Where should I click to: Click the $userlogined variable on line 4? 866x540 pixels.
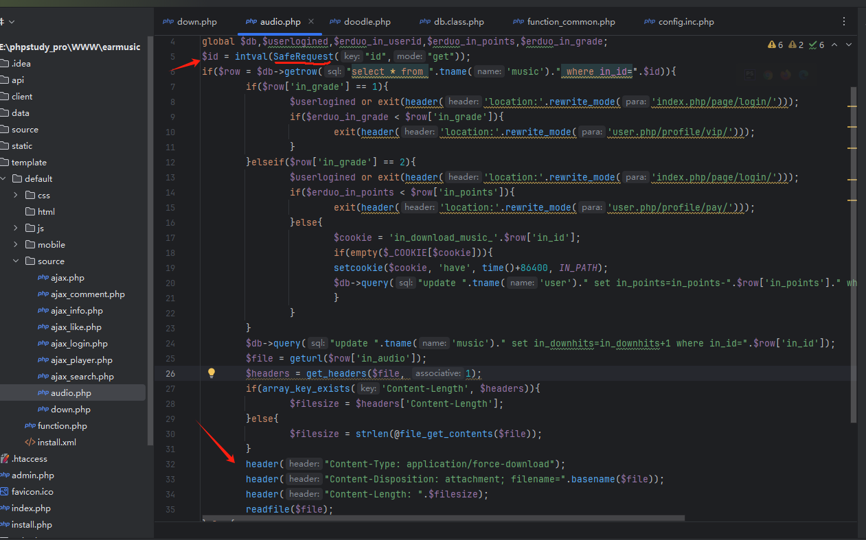point(295,41)
